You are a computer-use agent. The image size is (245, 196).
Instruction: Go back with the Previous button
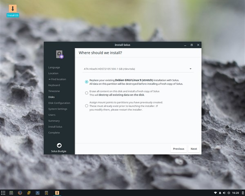click(178, 149)
